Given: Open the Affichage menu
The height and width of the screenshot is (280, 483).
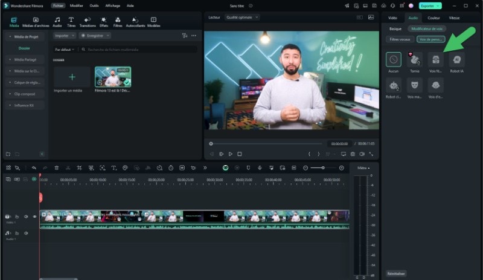Looking at the screenshot, I should coord(112,5).
